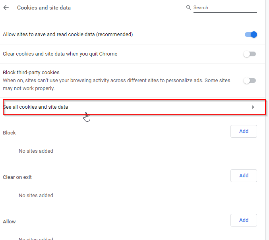The width and height of the screenshot is (269, 240).
Task: Click Allow sites to save cookie label
Action: [x=68, y=35]
